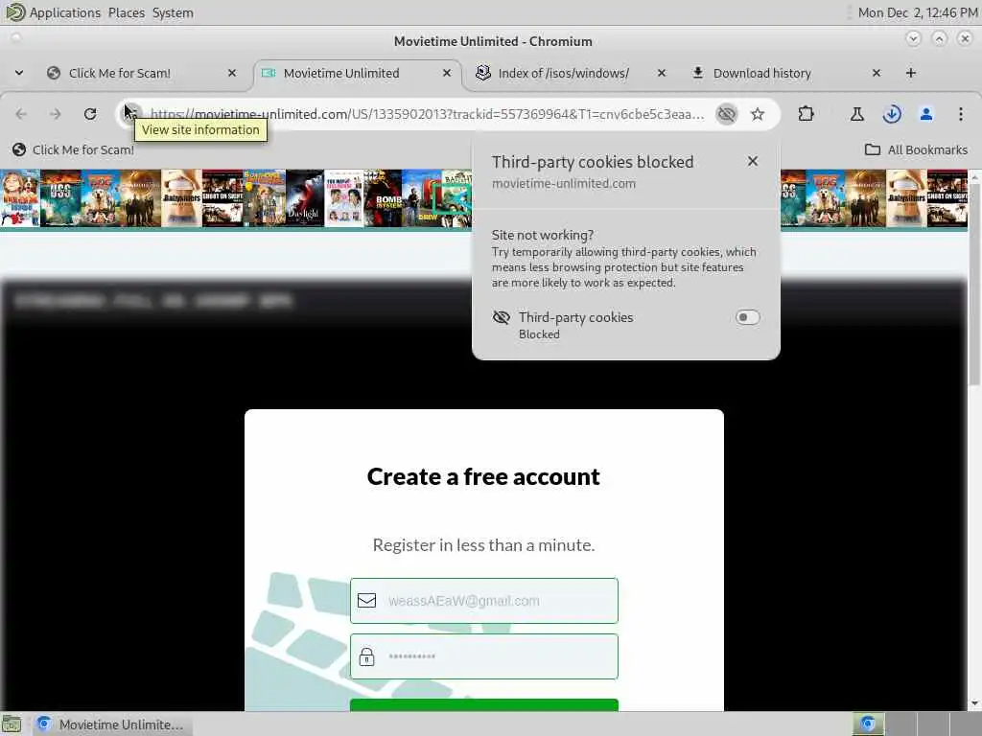This screenshot has width=982, height=736.
Task: Open the System menu
Action: point(173,12)
